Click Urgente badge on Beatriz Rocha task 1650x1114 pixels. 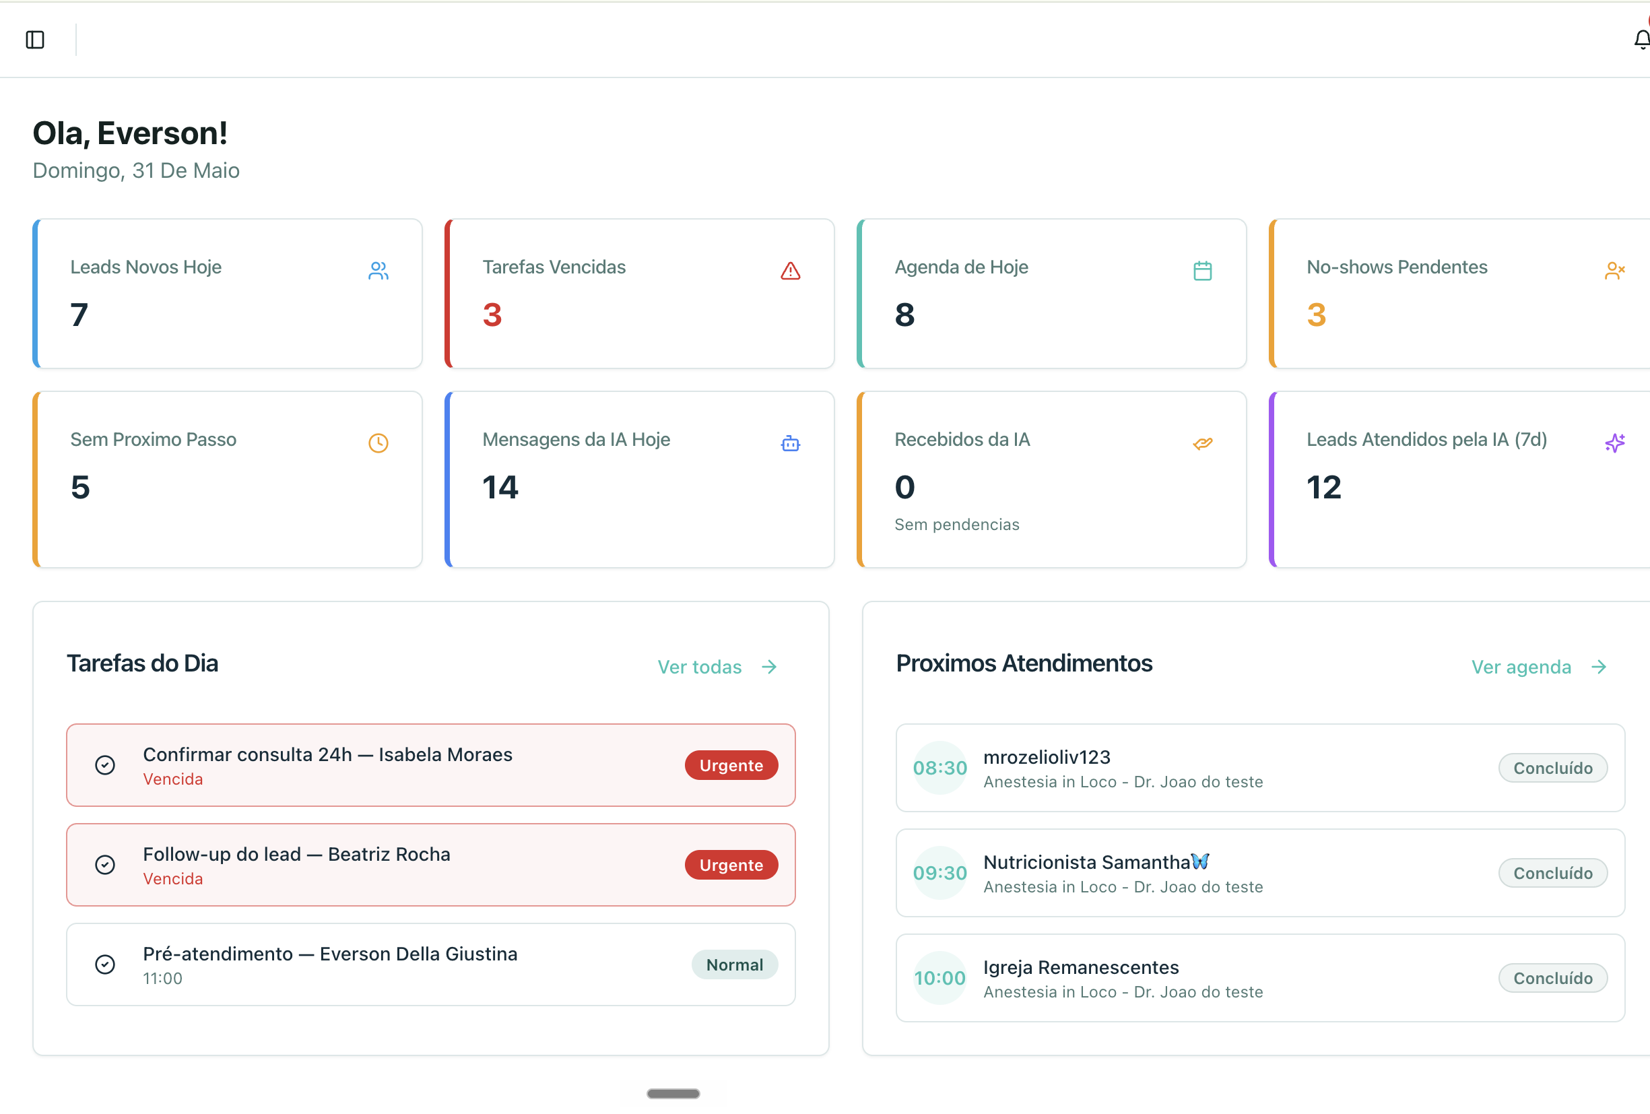pyautogui.click(x=731, y=864)
